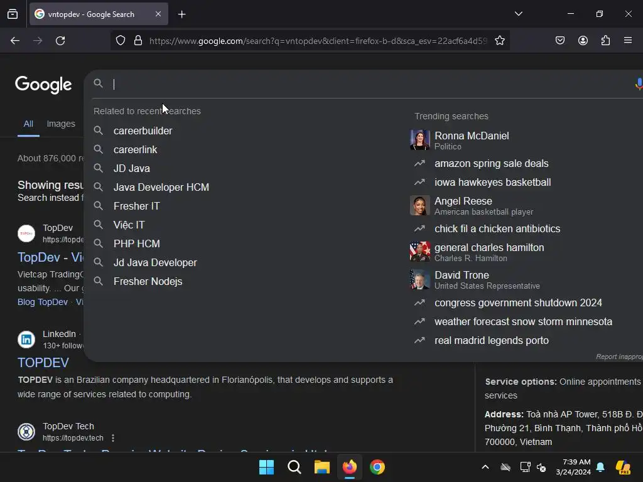The height and width of the screenshot is (482, 643).
Task: Start voice search with microphone icon
Action: point(638,84)
